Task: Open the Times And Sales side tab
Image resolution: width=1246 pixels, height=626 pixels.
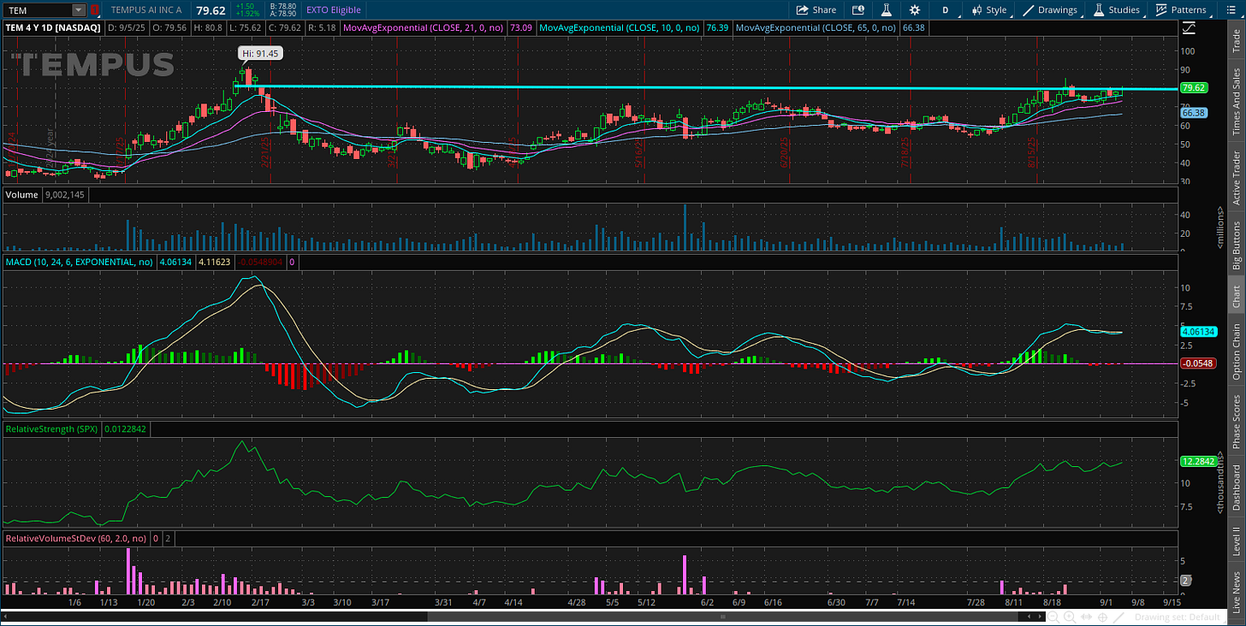Action: 1236,102
